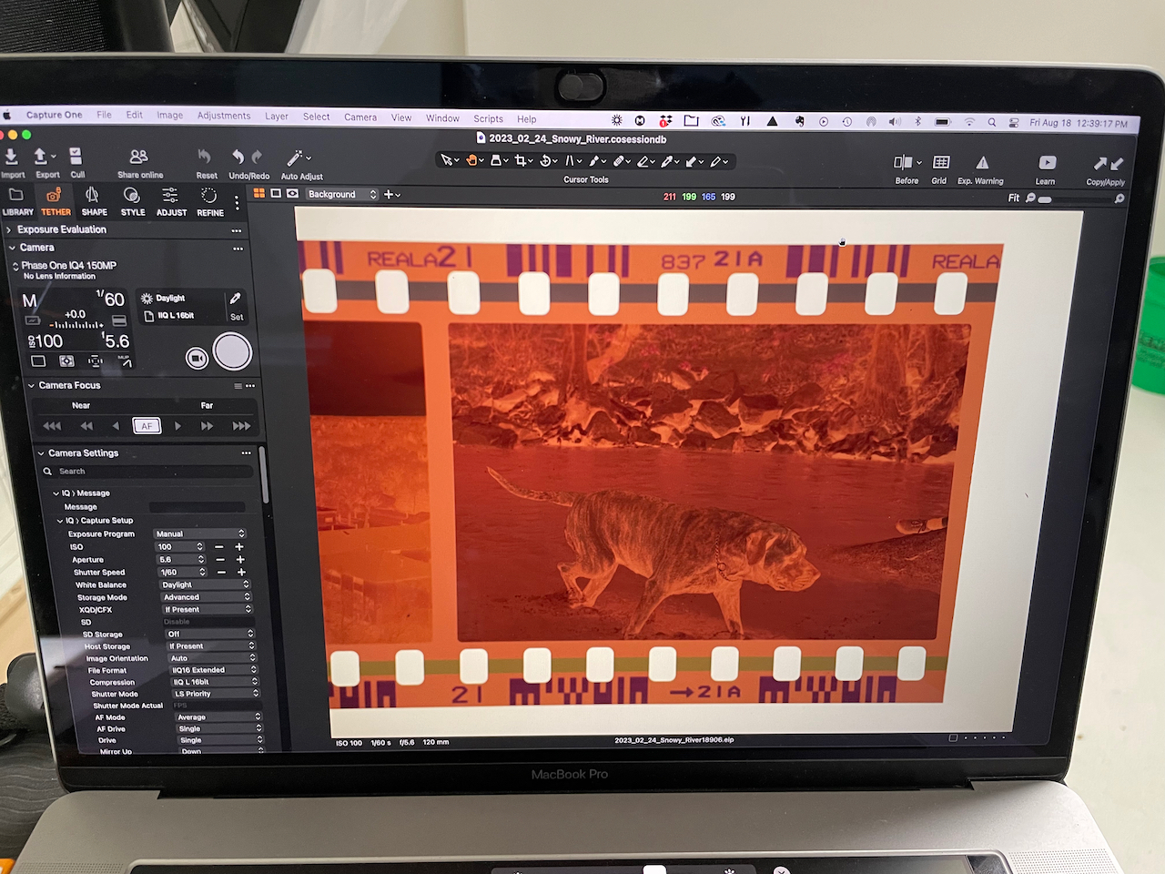Select the Rotate cursor tool

(x=546, y=161)
